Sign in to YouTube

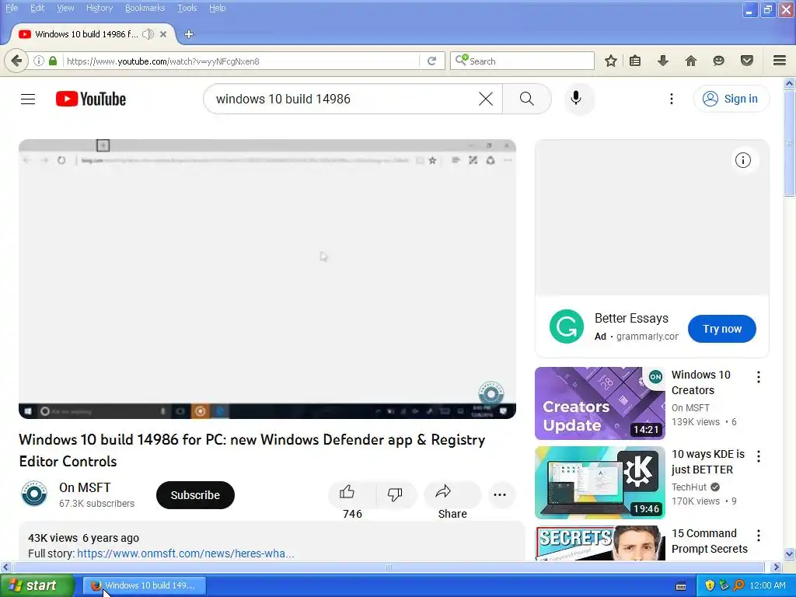coord(731,99)
